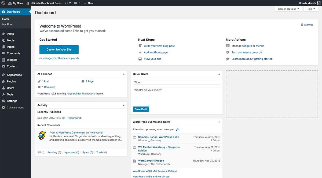Open WordPress 4.9.8 Maintenance Release news

point(155,171)
